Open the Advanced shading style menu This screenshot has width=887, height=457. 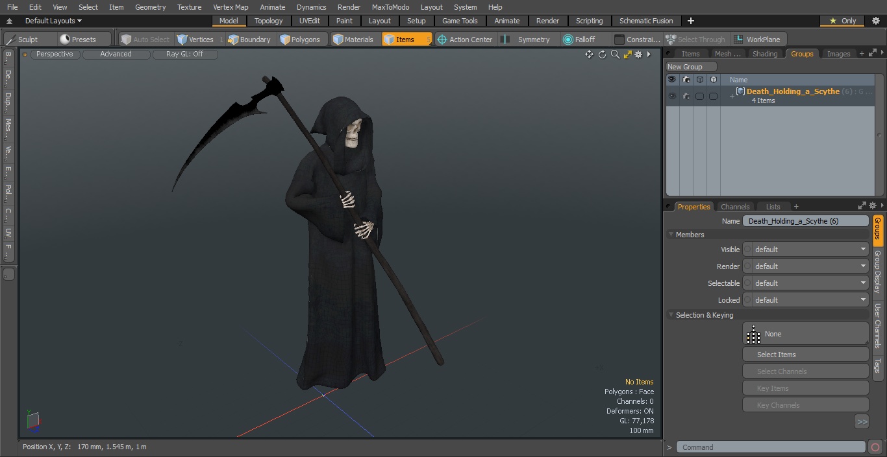coord(116,54)
